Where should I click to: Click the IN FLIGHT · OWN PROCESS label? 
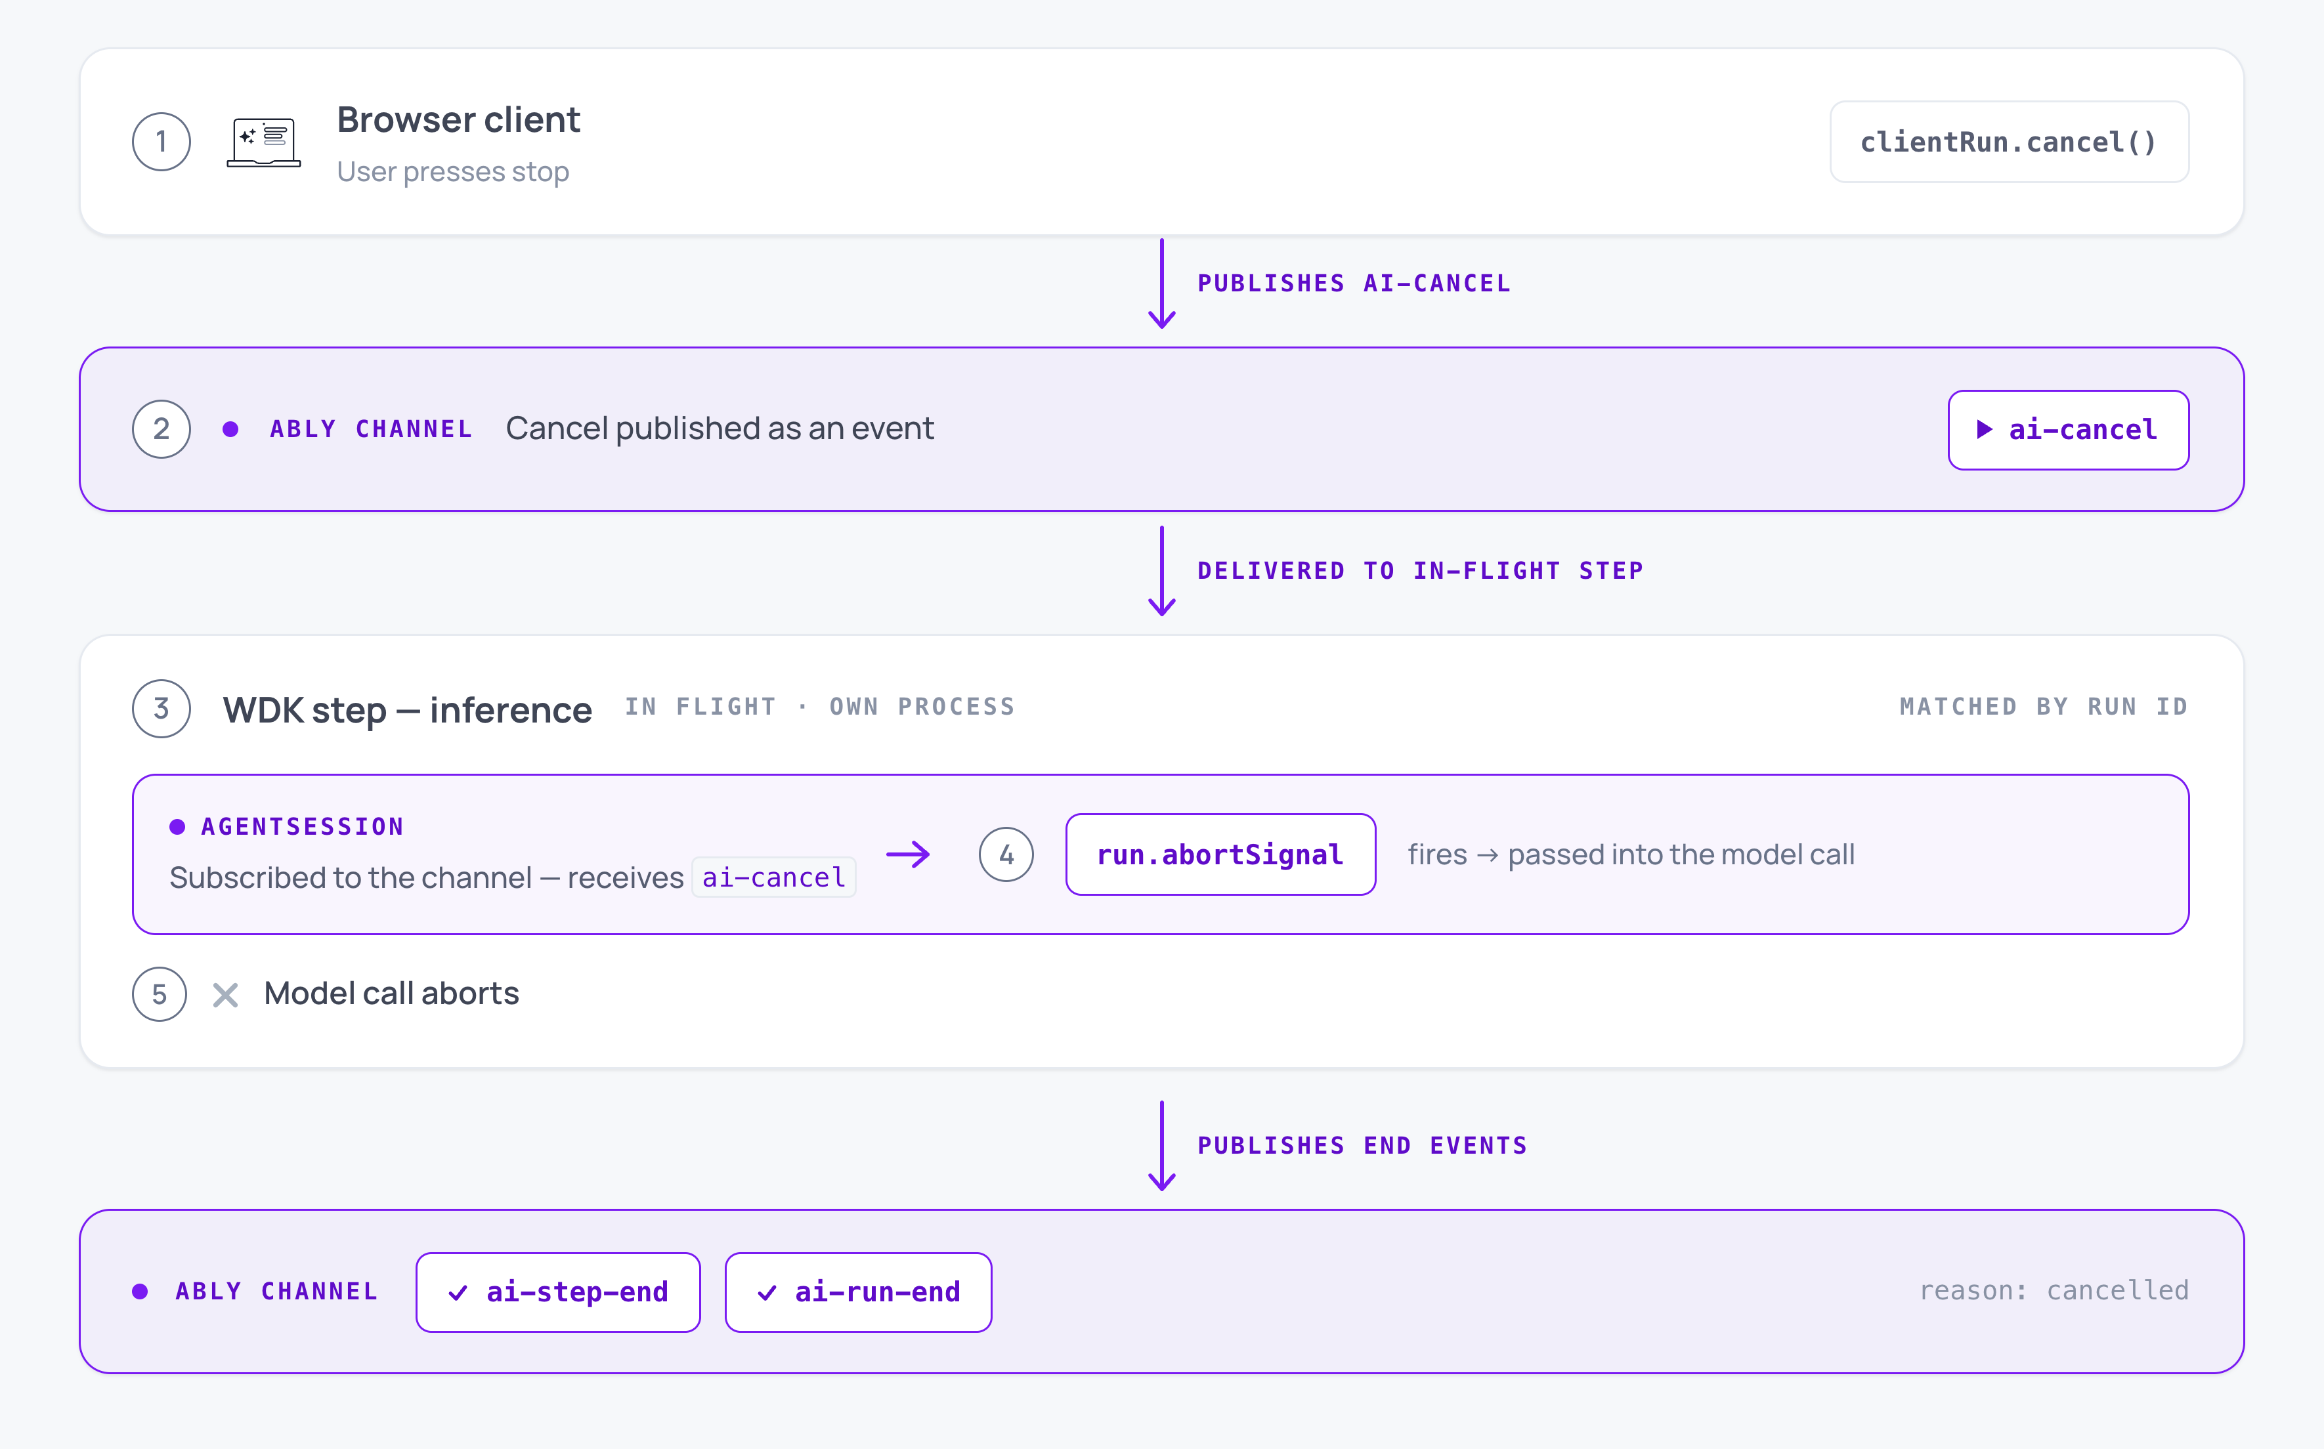820,706
